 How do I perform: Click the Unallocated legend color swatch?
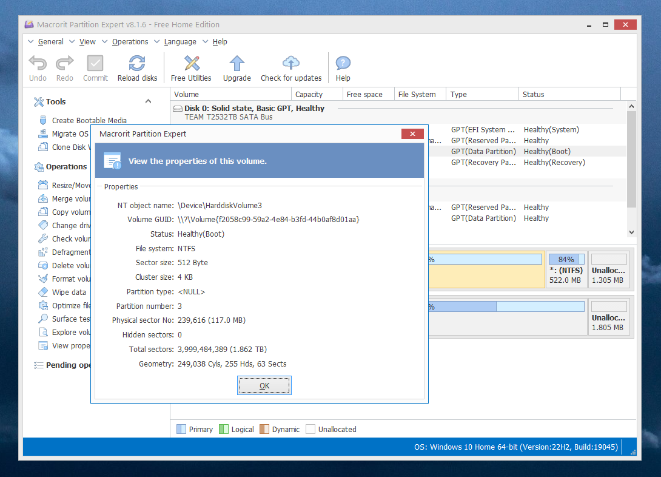pos(310,429)
